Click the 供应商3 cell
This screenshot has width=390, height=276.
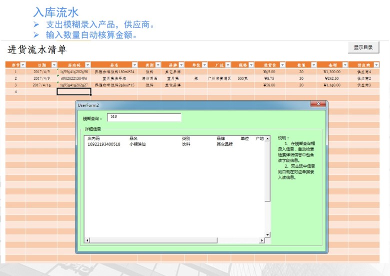coord(364,85)
